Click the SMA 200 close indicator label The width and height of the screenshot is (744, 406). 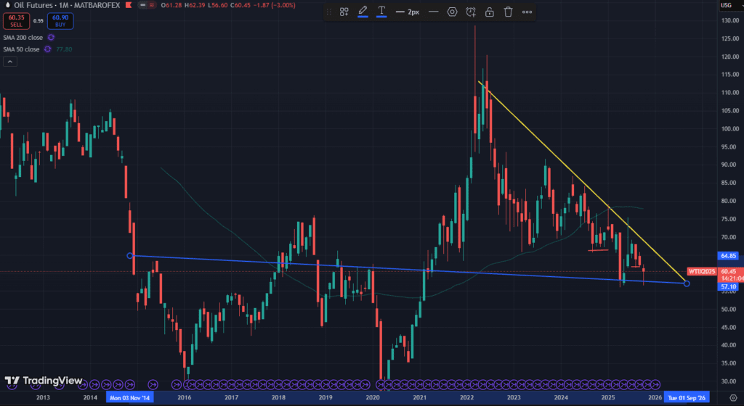pos(22,37)
